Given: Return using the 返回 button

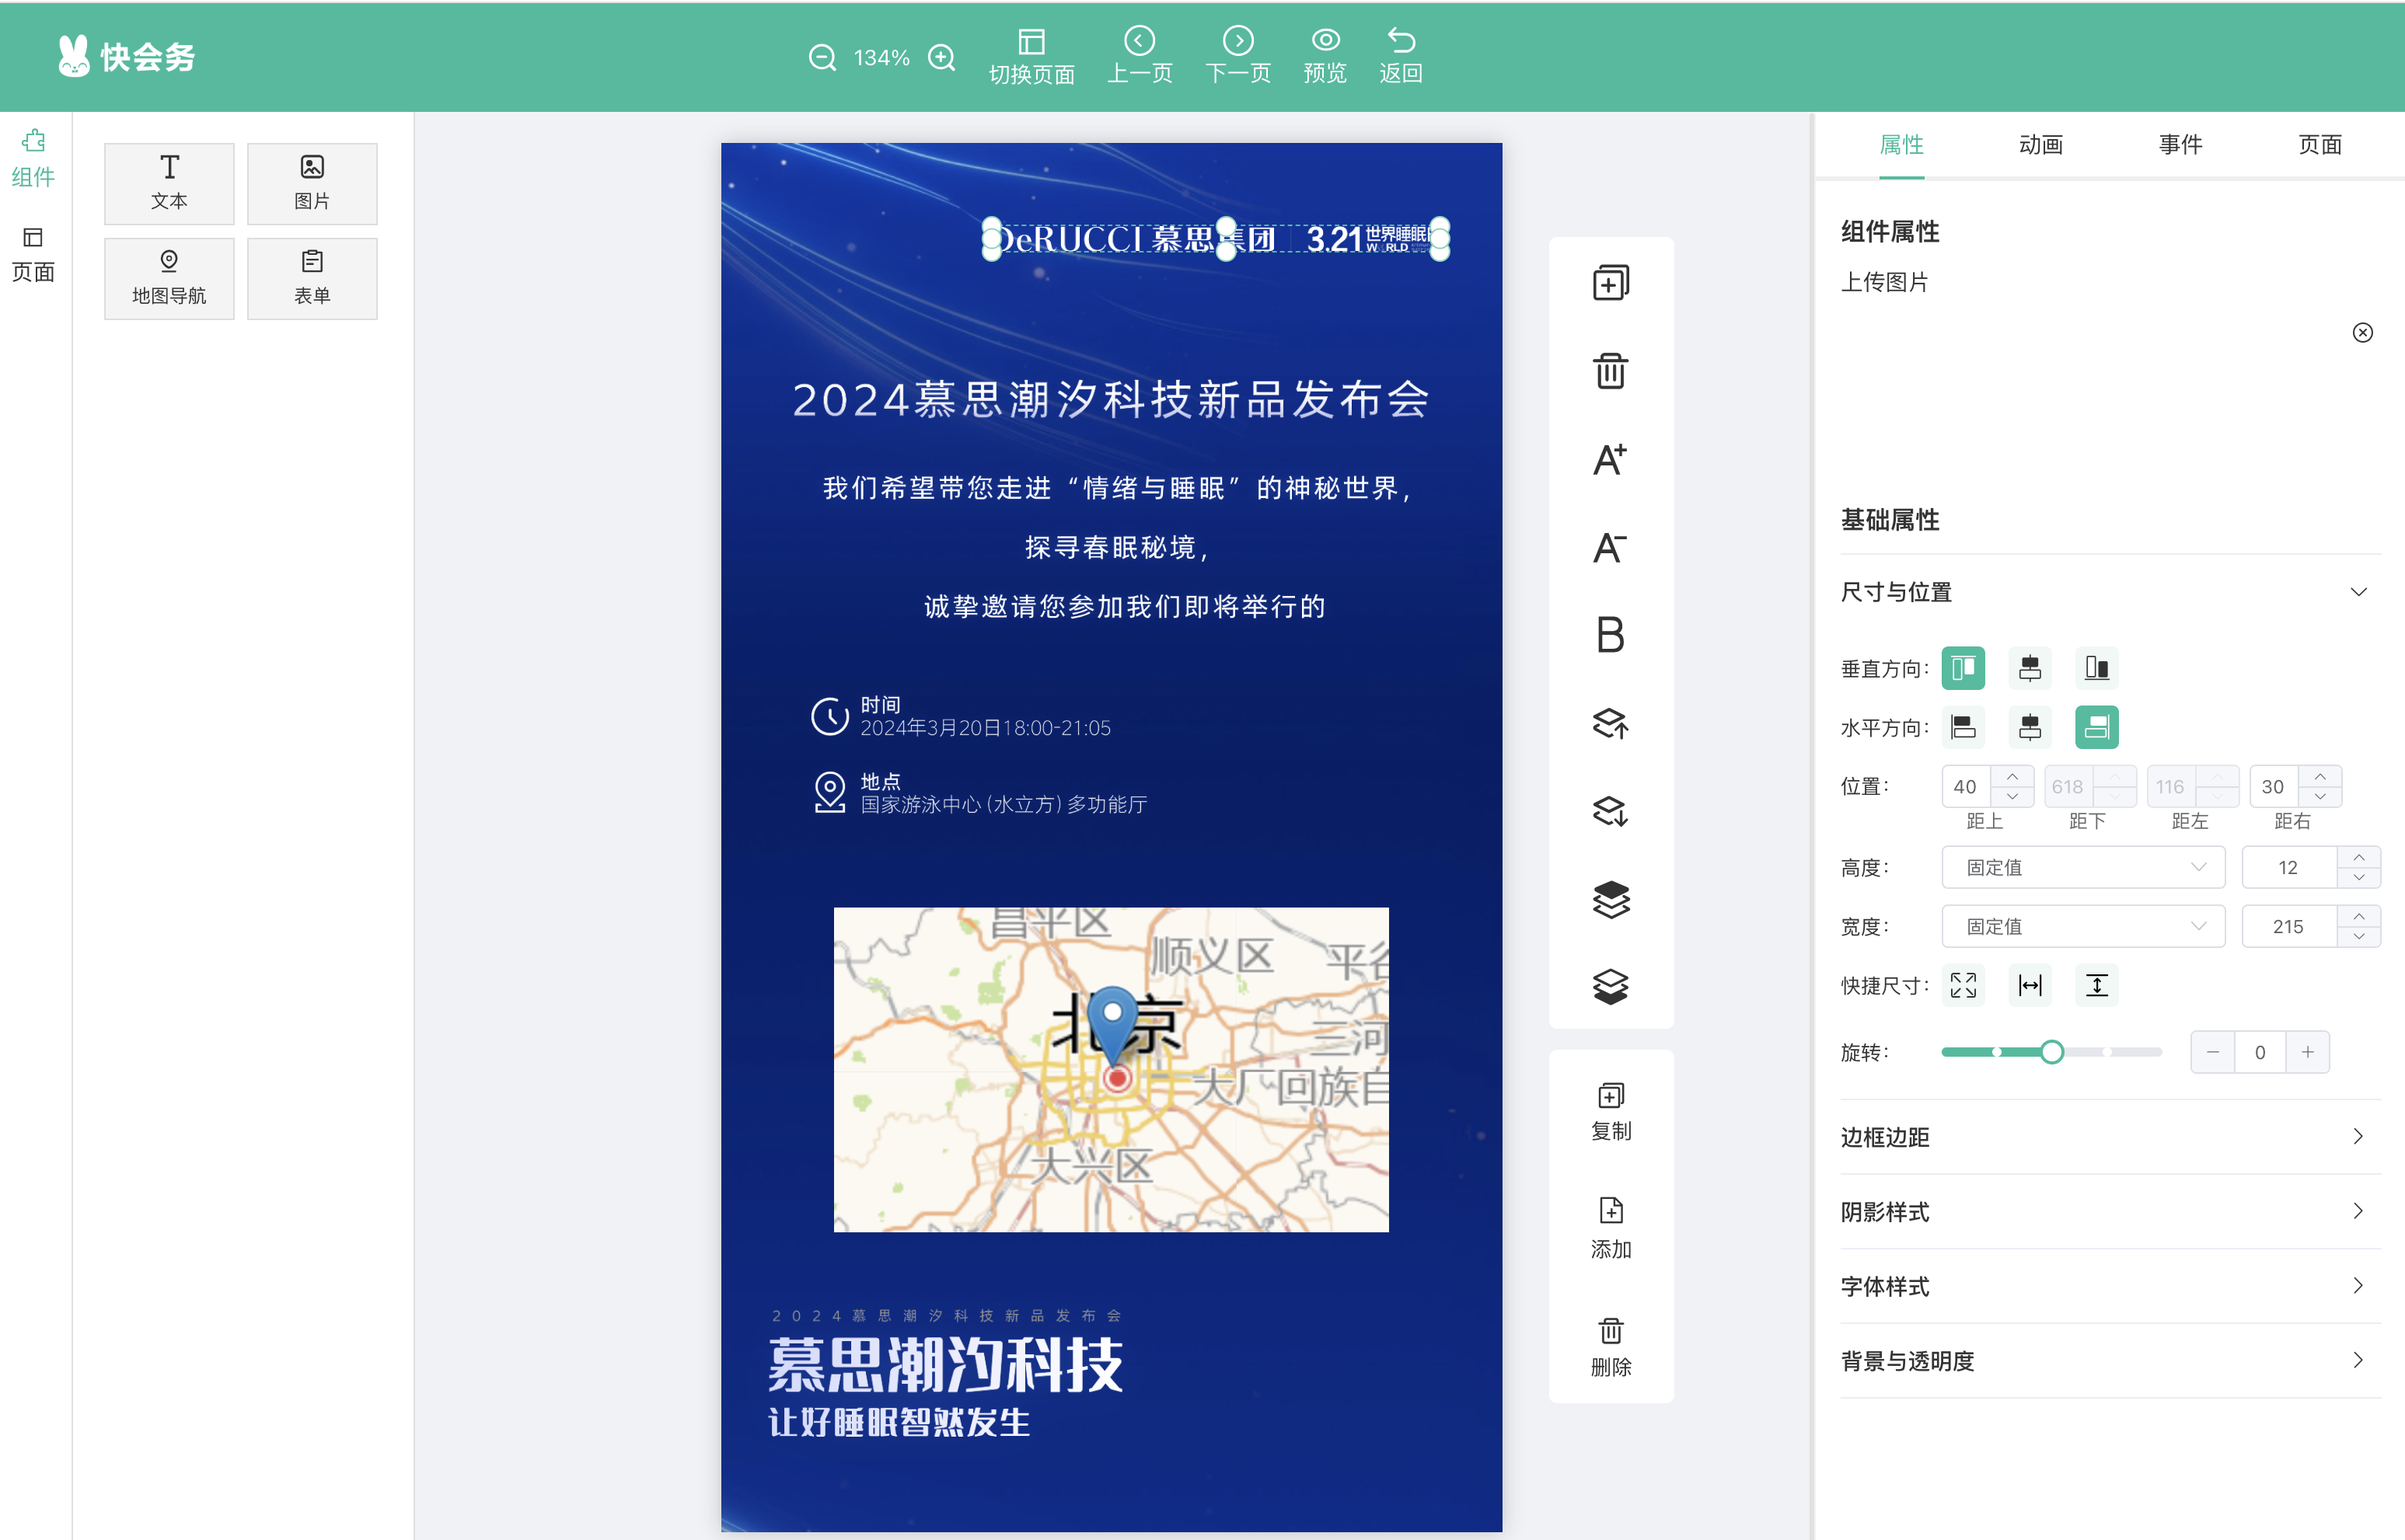Looking at the screenshot, I should click(1401, 56).
